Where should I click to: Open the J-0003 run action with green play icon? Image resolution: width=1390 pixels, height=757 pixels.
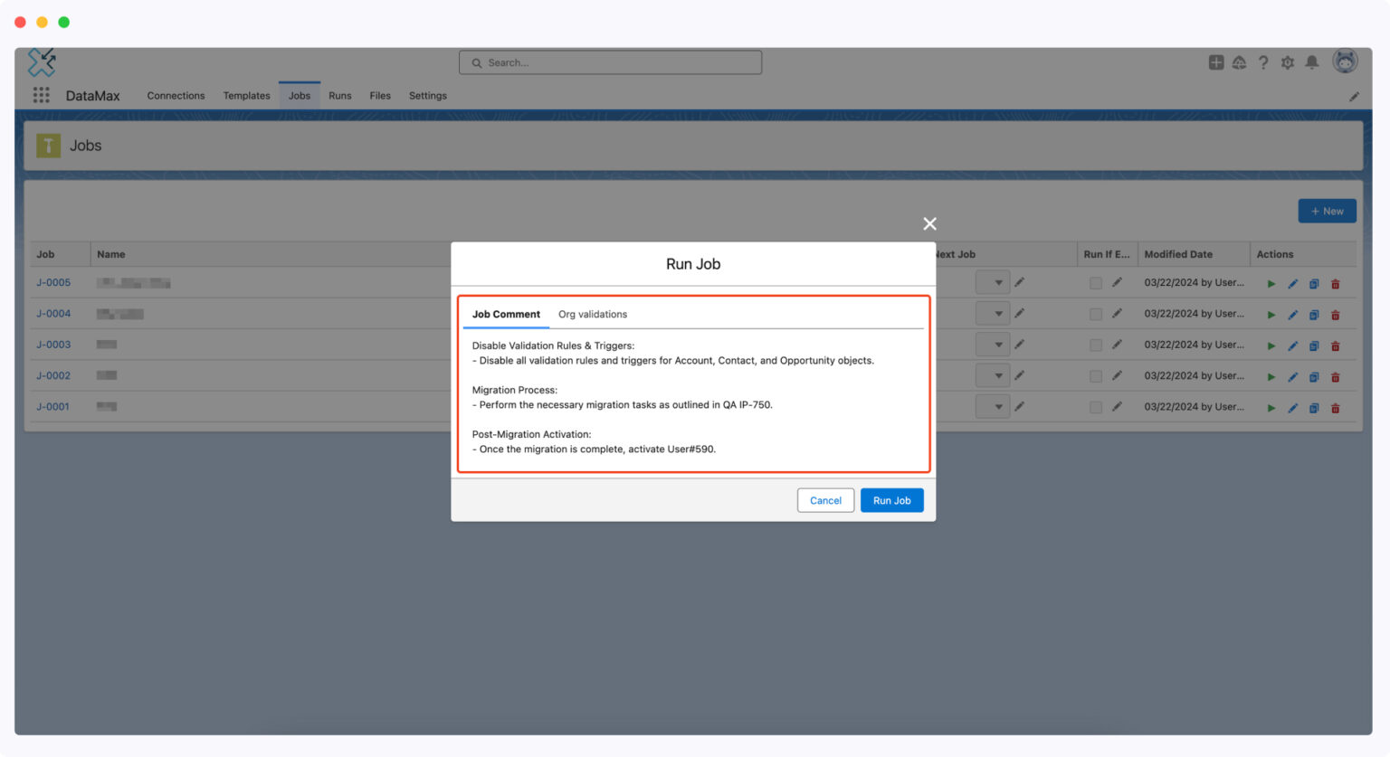[x=1271, y=345]
